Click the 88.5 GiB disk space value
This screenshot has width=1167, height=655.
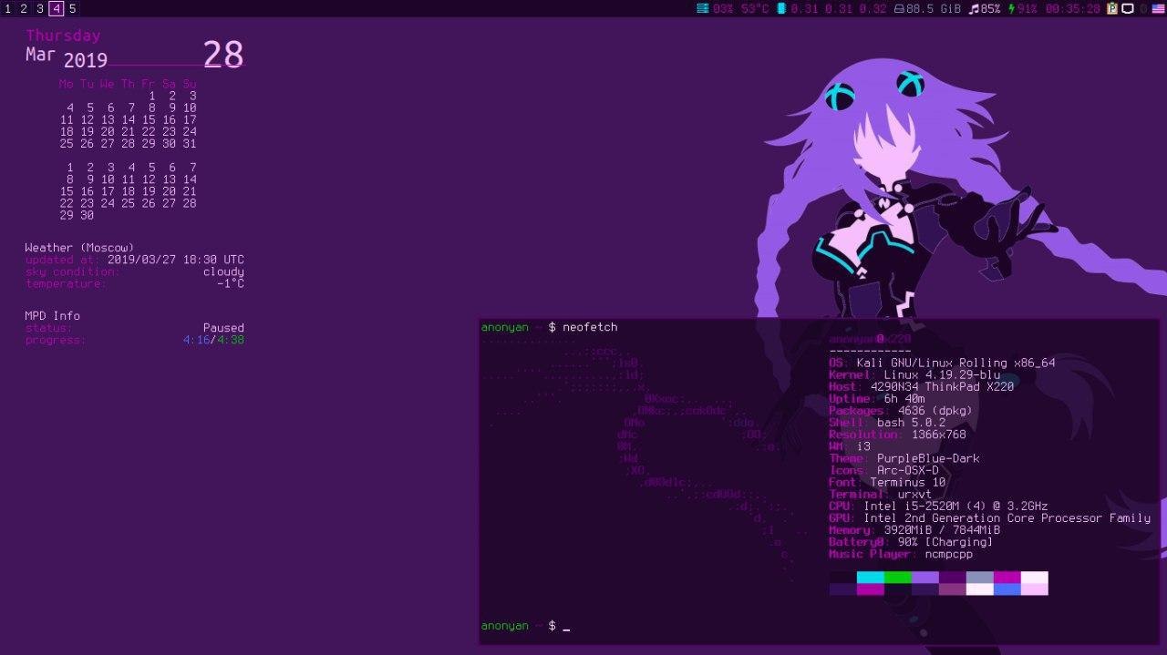tap(934, 8)
